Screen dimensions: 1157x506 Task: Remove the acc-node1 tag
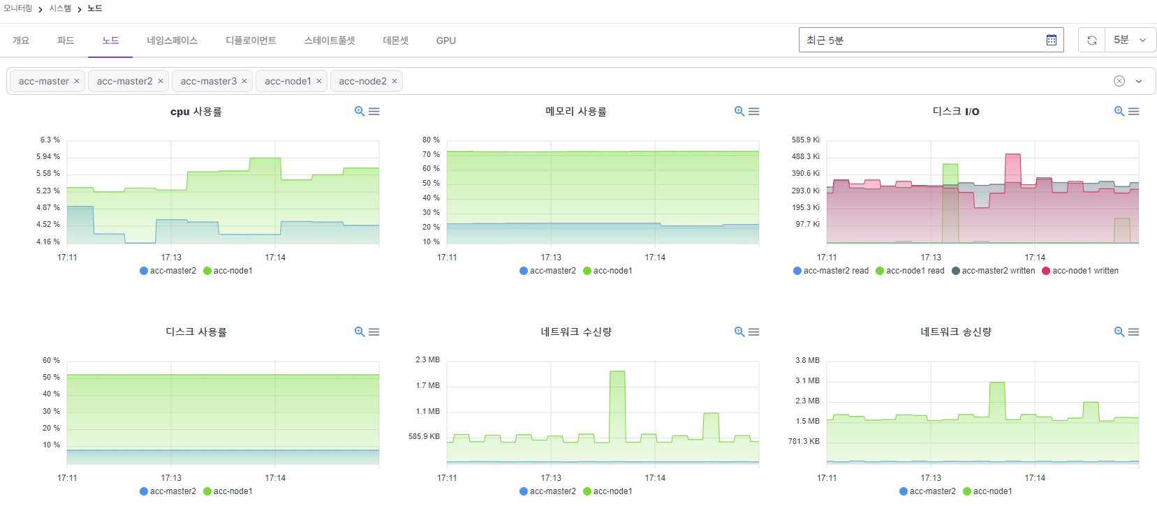319,81
